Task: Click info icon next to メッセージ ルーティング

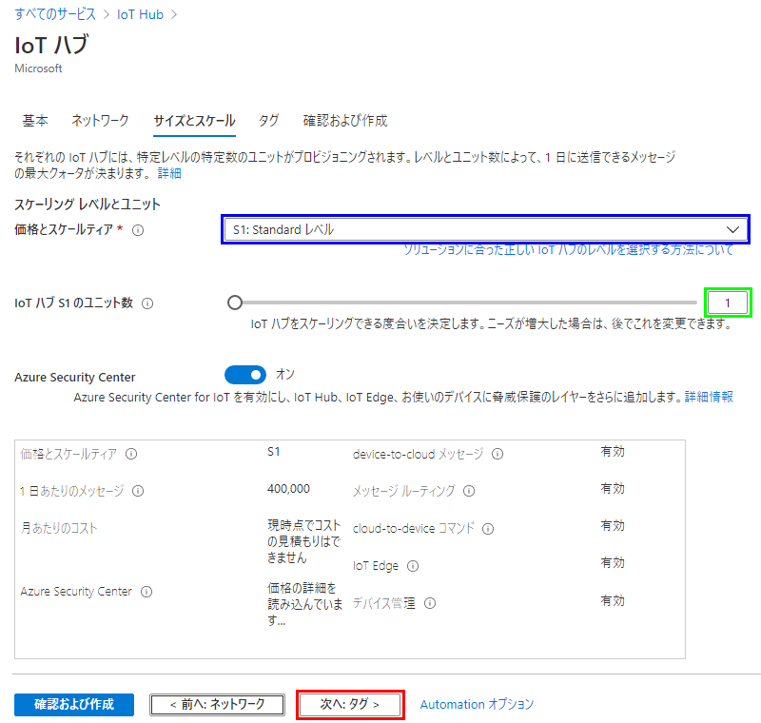Action: (469, 492)
